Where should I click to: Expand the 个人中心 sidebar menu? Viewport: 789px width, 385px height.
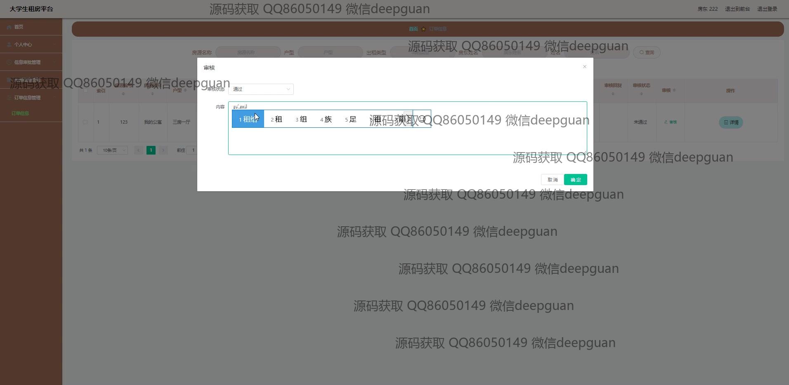tap(31, 45)
